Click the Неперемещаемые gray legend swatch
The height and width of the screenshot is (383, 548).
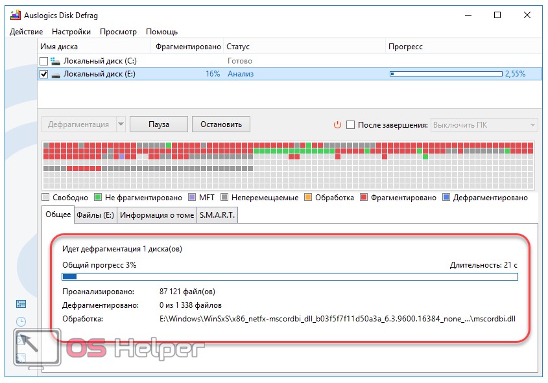(x=224, y=197)
